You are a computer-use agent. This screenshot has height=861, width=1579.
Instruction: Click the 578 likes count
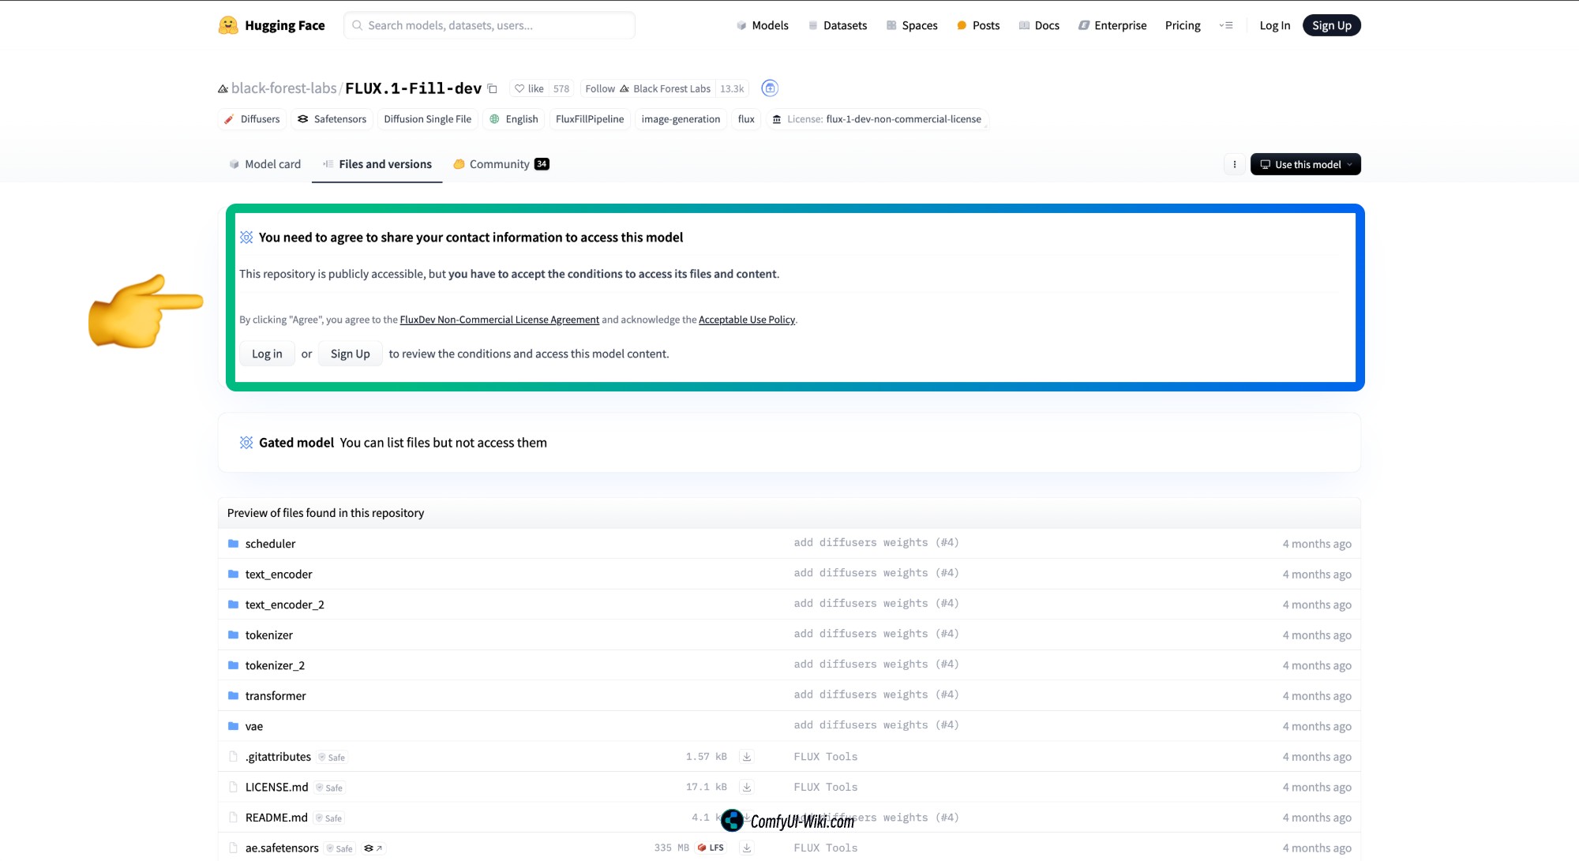pos(561,88)
